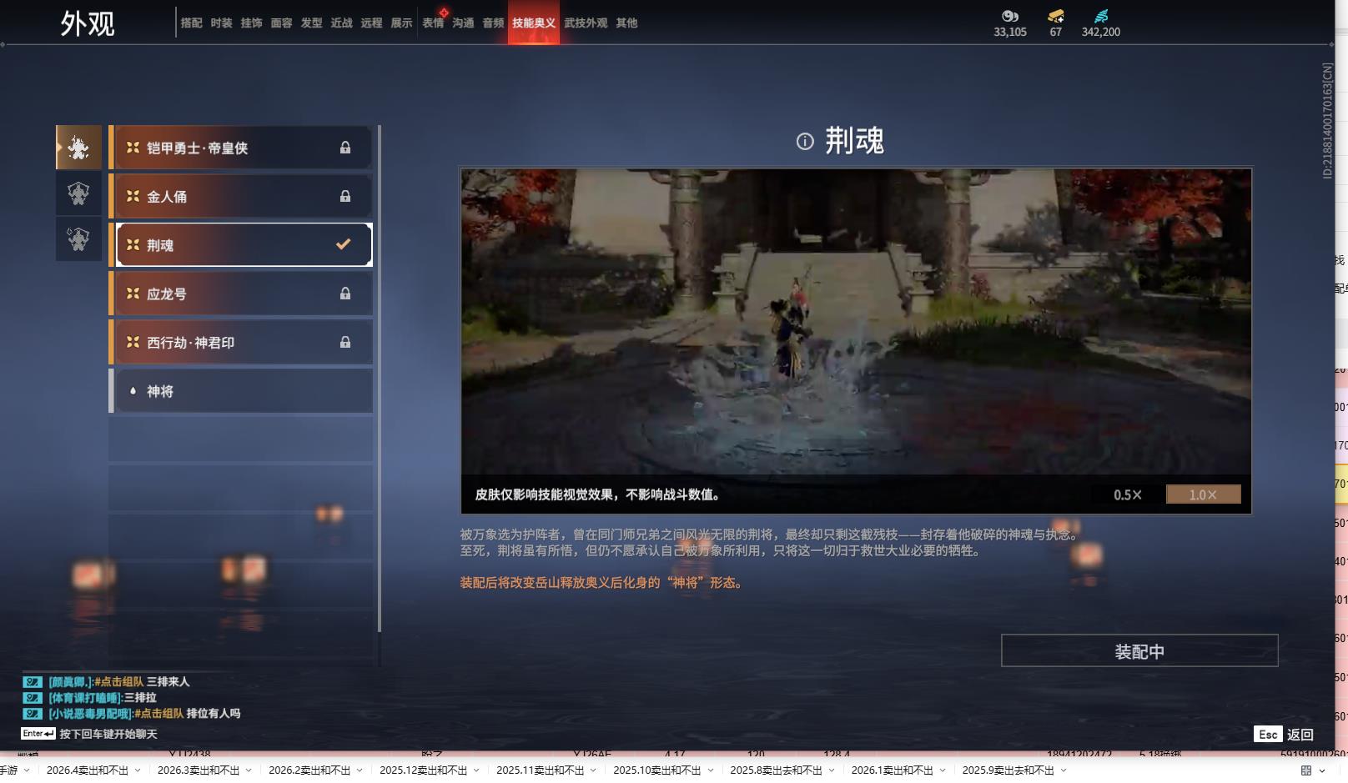This screenshot has height=783, width=1348.
Task: Click the coin currency icon showing 33,105
Action: (1009, 15)
